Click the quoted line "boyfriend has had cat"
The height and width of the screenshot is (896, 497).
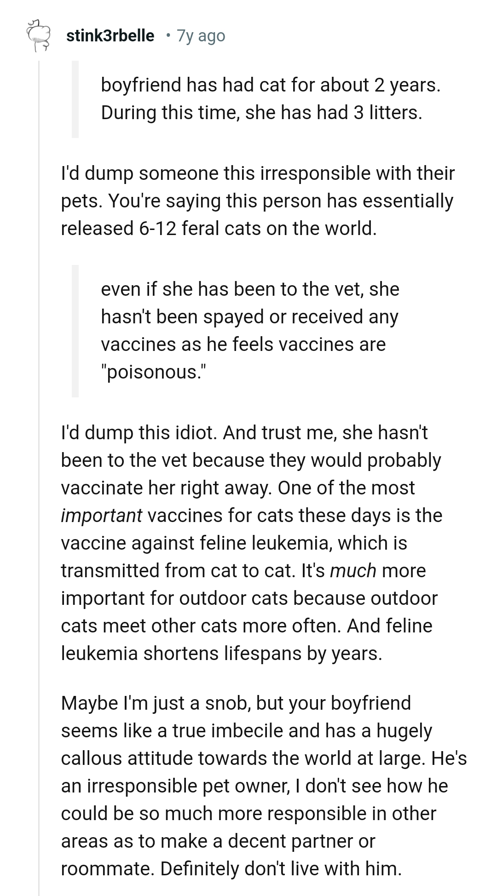click(270, 85)
